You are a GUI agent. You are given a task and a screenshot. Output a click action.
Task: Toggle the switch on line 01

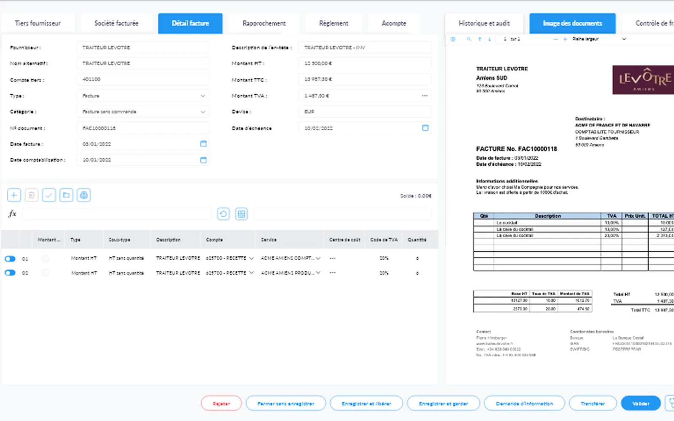[10, 258]
